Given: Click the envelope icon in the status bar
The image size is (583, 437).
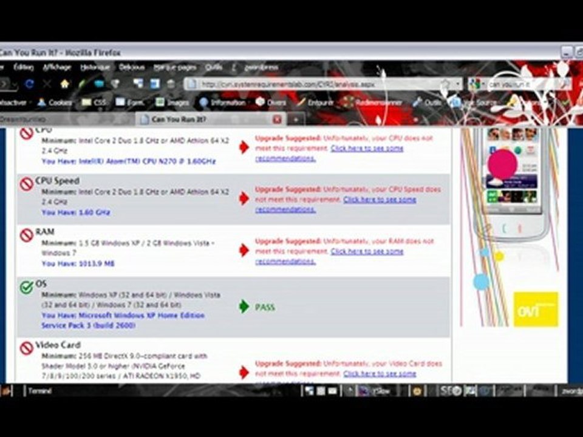Looking at the screenshot, I should [x=332, y=391].
